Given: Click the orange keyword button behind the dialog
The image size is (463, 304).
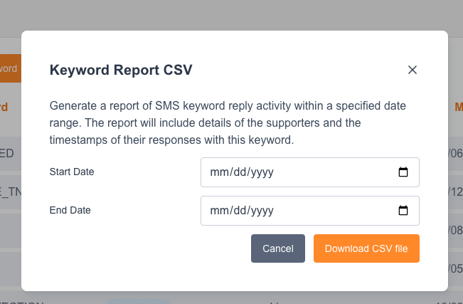Looking at the screenshot, I should click(x=10, y=69).
